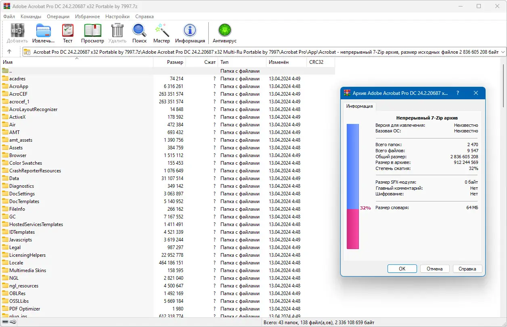This screenshot has width=507, height=327.
Task: Select the Извлечь (Extract) toolbar icon
Action: [x=43, y=30]
